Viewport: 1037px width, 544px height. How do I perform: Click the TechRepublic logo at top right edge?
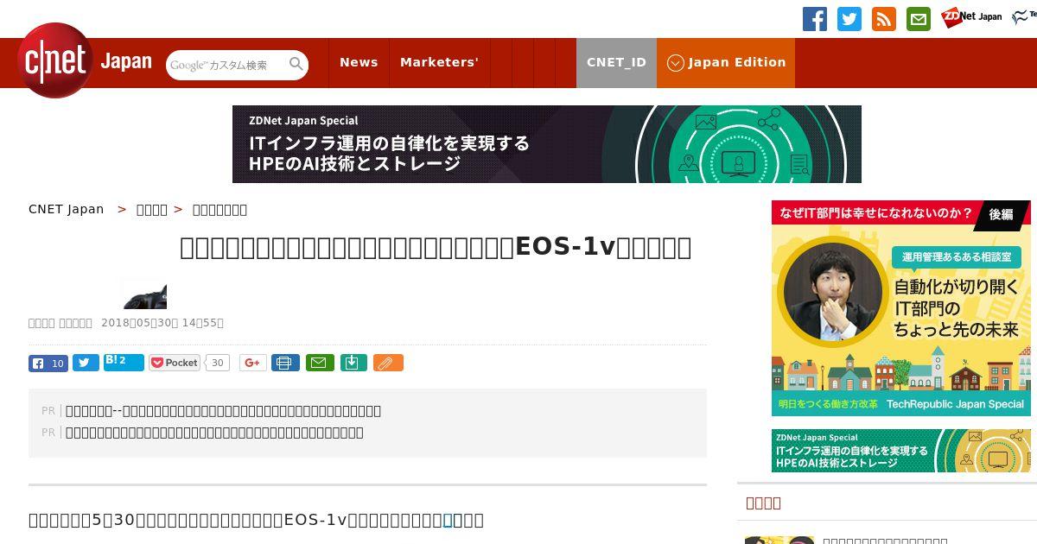pos(1024,16)
